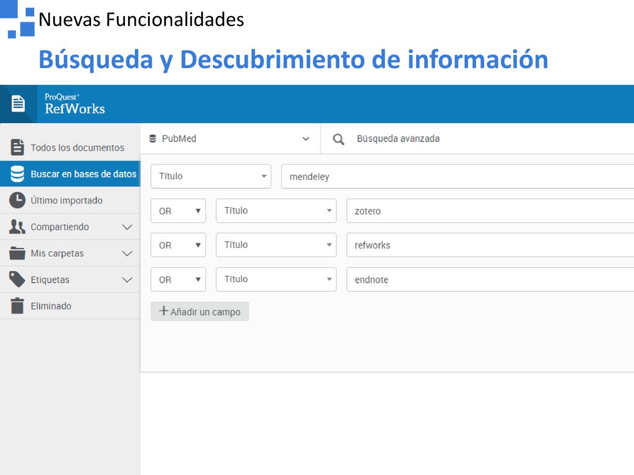Click the Añadir un campo button
634x475 pixels.
click(x=200, y=312)
